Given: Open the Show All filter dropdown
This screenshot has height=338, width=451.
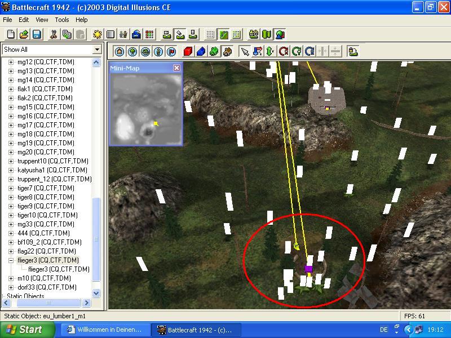Looking at the screenshot, I should 97,50.
